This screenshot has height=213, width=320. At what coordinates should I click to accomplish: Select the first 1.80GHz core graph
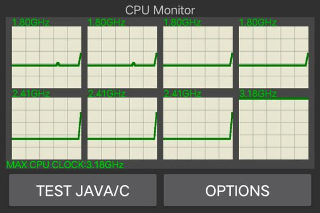pyautogui.click(x=47, y=57)
